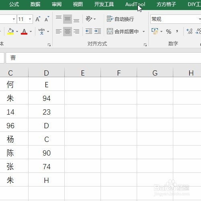Click the wén phonetic guide icon
The image size is (201, 201).
[41, 31]
